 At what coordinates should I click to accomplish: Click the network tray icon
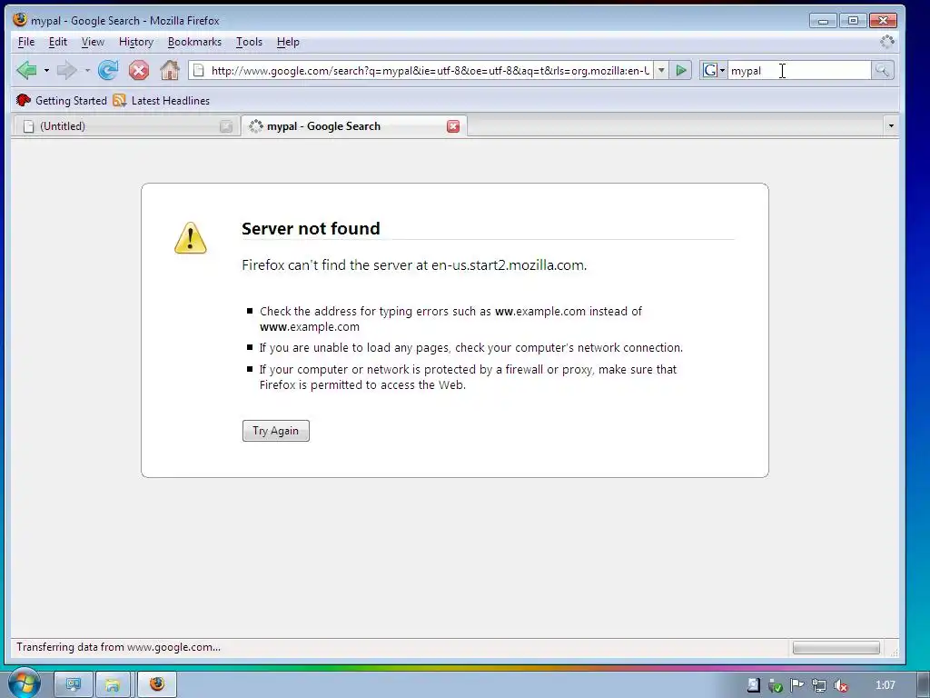(819, 685)
